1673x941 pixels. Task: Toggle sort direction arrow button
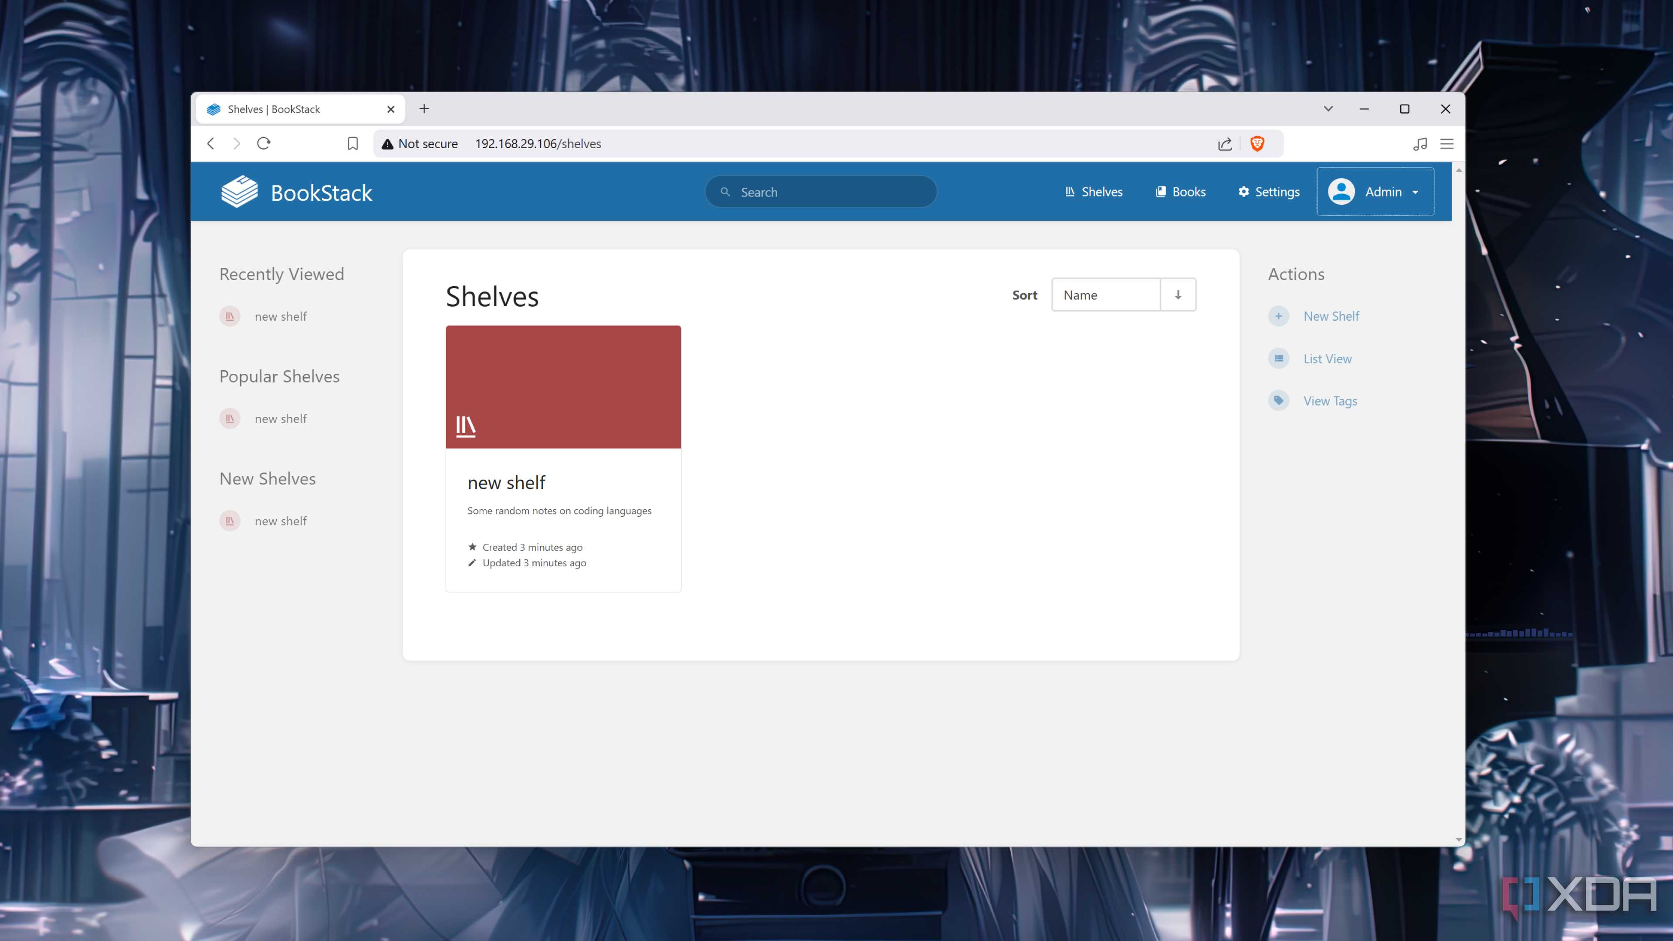click(1178, 295)
